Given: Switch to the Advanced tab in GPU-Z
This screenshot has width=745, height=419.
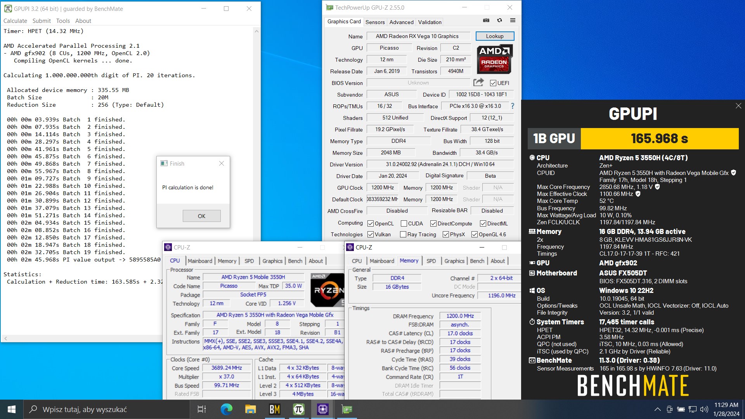Looking at the screenshot, I should (401, 22).
